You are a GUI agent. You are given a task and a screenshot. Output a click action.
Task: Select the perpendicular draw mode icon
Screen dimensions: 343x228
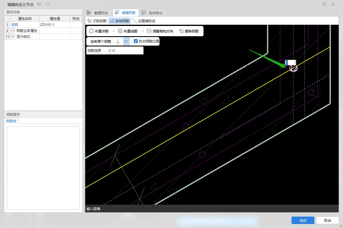[118, 41]
